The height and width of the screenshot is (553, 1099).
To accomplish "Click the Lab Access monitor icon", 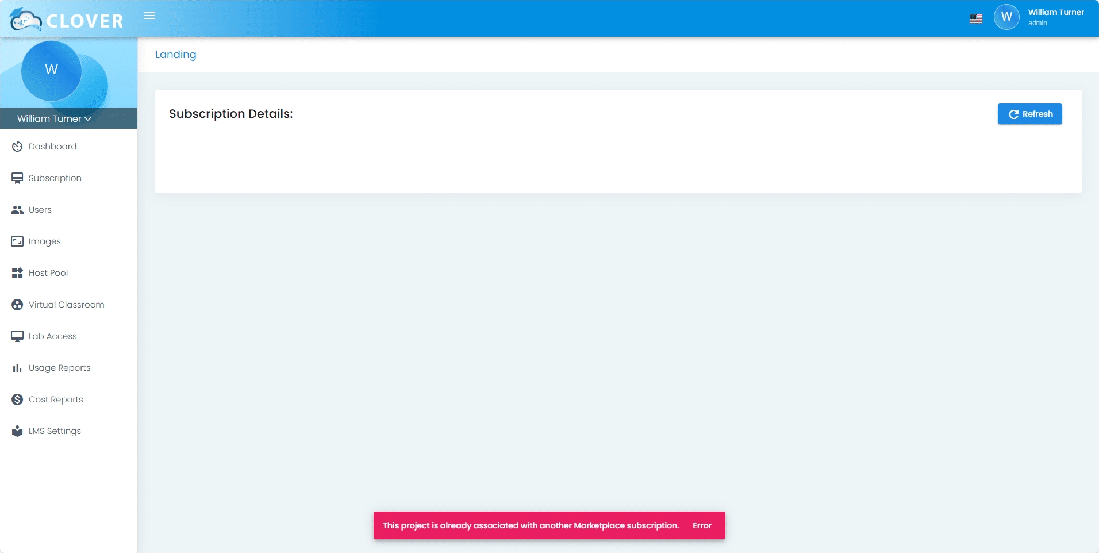I will [17, 336].
